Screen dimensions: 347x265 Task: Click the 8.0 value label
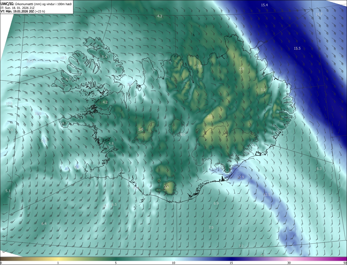183,134
